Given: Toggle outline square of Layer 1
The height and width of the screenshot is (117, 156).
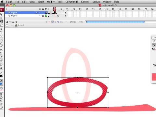Looking at the screenshot, I should point(46,16).
